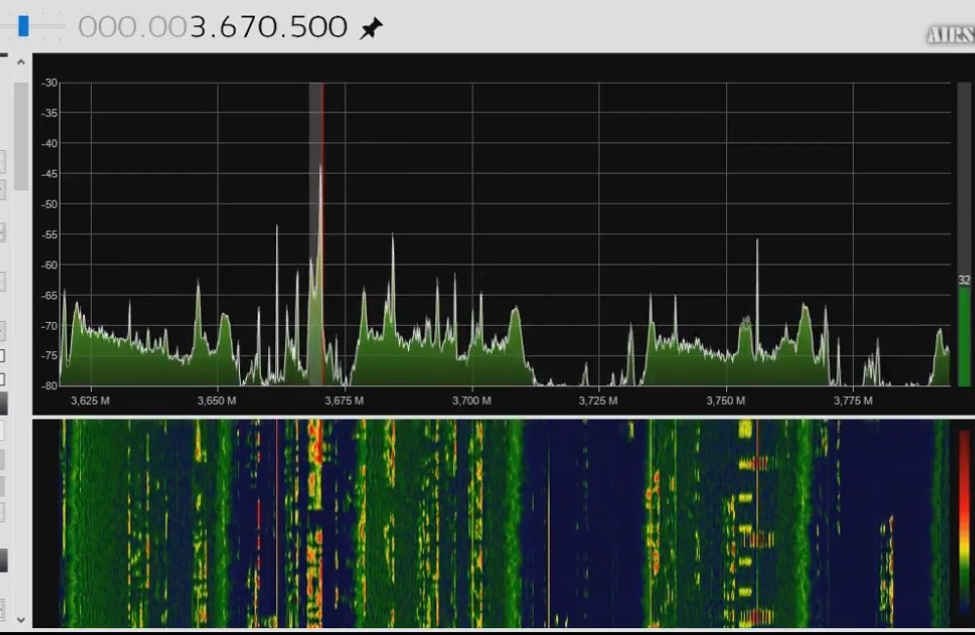This screenshot has width=975, height=635.
Task: Click the digit 6 in the frequency display
Action: pyautogui.click(x=228, y=27)
